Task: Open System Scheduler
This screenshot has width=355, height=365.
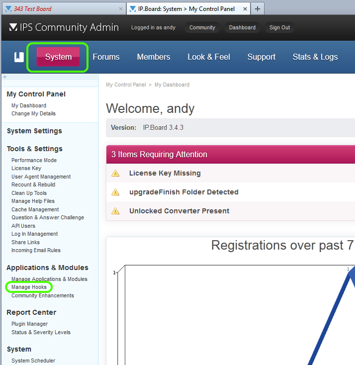Action: [x=33, y=361]
